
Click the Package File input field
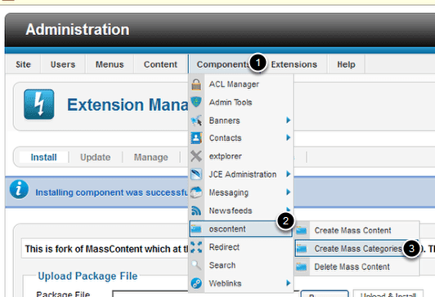(205, 294)
